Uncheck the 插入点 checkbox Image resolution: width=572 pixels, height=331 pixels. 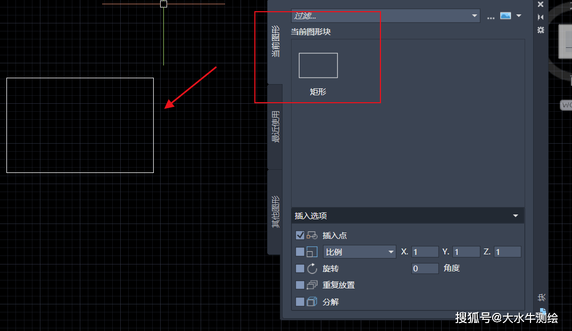[300, 235]
